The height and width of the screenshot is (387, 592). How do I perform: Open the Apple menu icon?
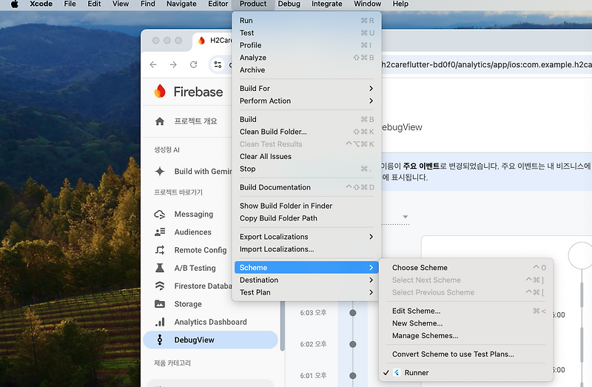click(x=14, y=4)
